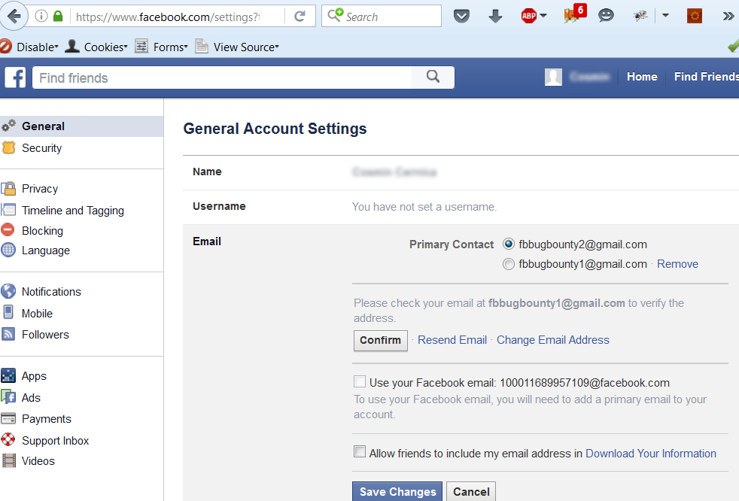The image size is (739, 501).
Task: Open the Download Your Information link
Action: point(650,454)
